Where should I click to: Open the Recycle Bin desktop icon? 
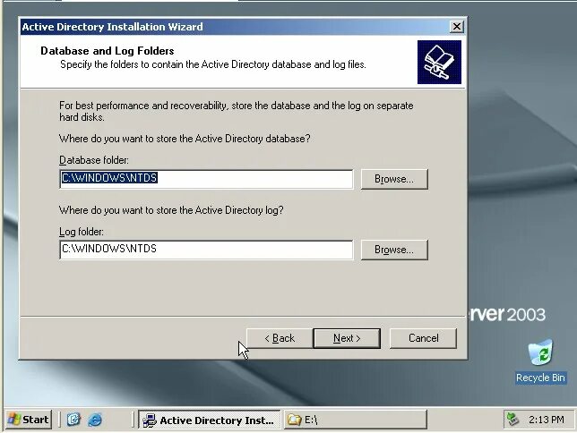click(x=540, y=361)
